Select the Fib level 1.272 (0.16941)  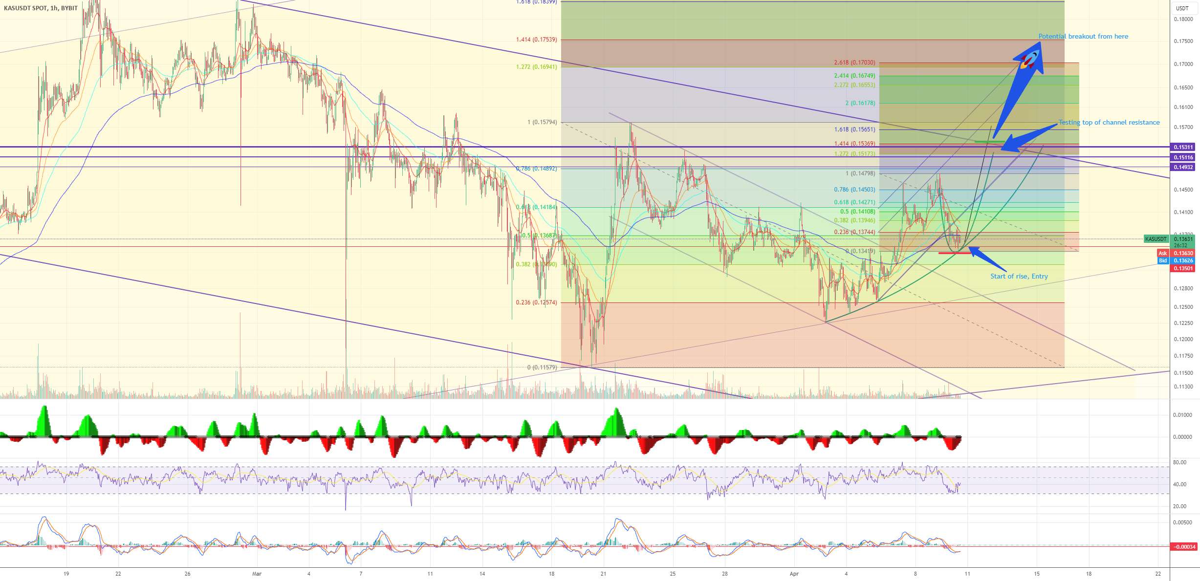536,67
